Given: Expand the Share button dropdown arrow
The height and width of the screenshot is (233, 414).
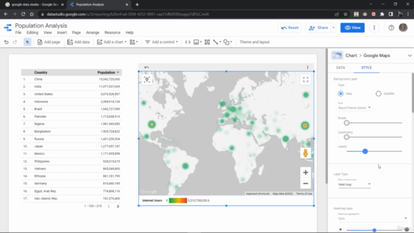Looking at the screenshot, I should point(334,28).
